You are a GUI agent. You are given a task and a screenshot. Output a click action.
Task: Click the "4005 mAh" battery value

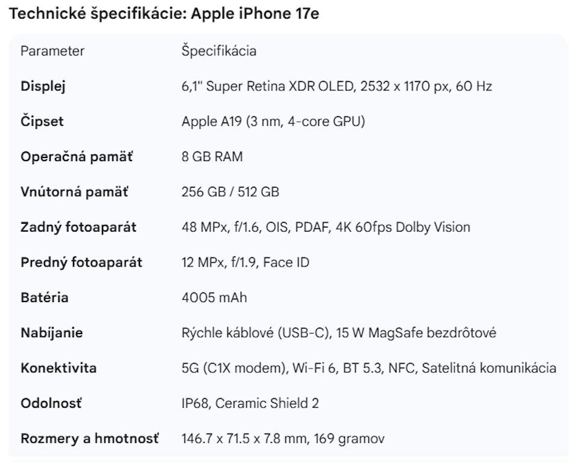(214, 298)
